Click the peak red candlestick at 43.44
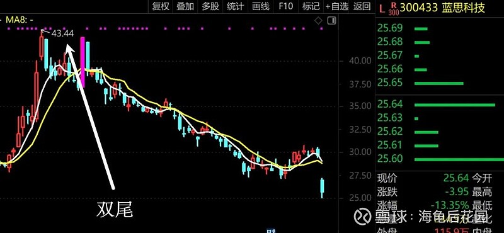The width and height of the screenshot is (504, 233). pyautogui.click(x=42, y=46)
